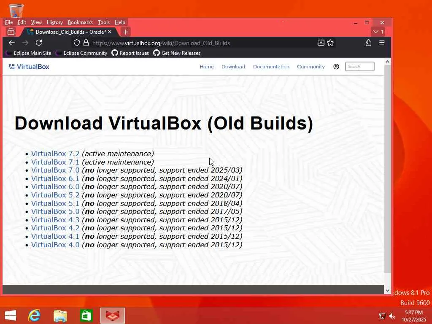Expand the list-all-tabs dropdown chevron

pos(378,32)
